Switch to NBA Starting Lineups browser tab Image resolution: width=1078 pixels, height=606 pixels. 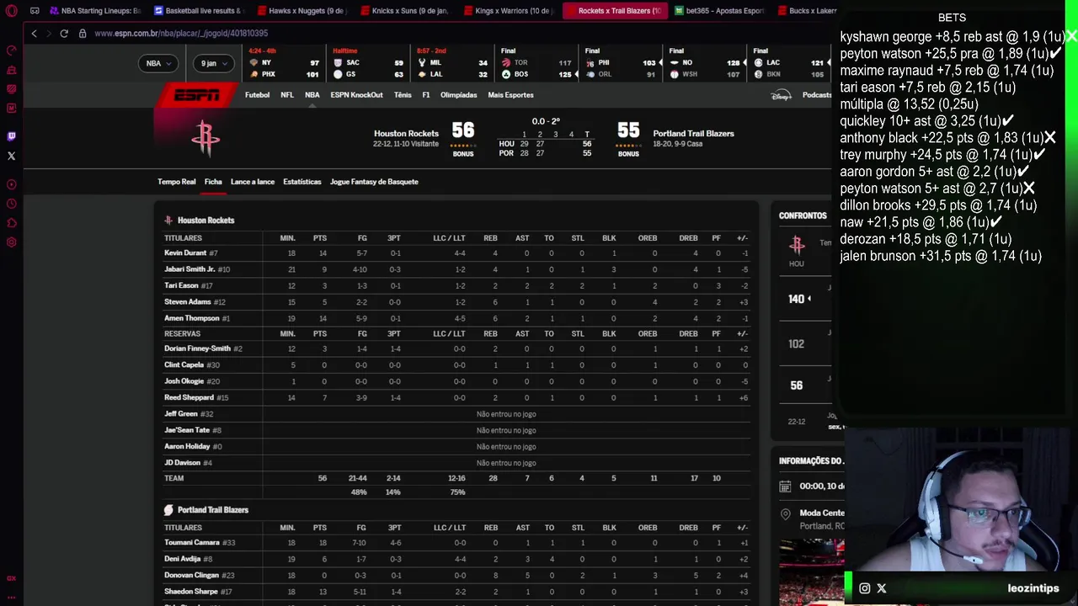coord(95,11)
